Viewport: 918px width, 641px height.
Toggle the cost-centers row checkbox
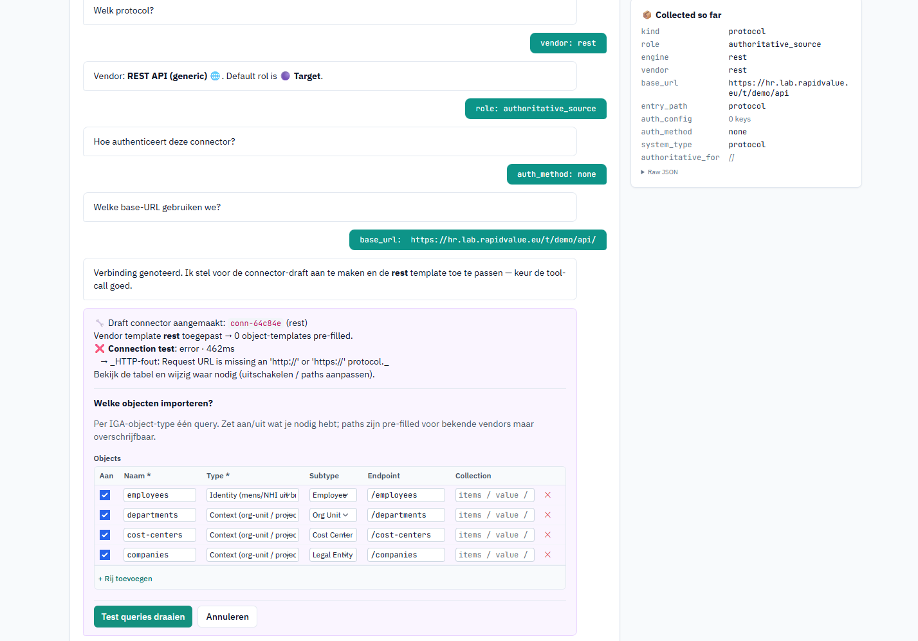(x=105, y=535)
